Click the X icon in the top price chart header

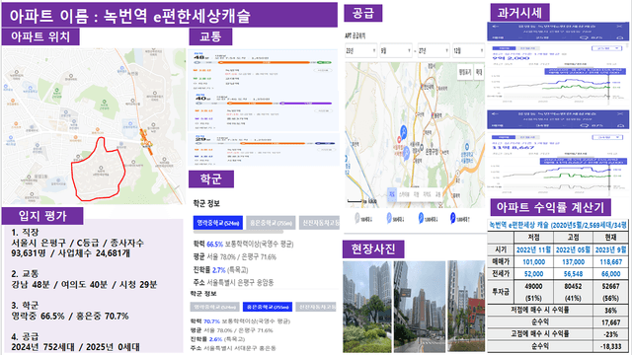619,27
